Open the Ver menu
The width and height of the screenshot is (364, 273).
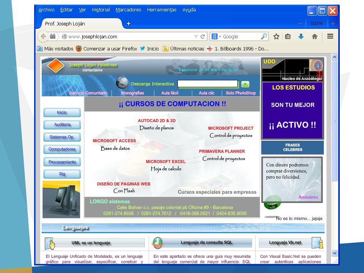82,10
